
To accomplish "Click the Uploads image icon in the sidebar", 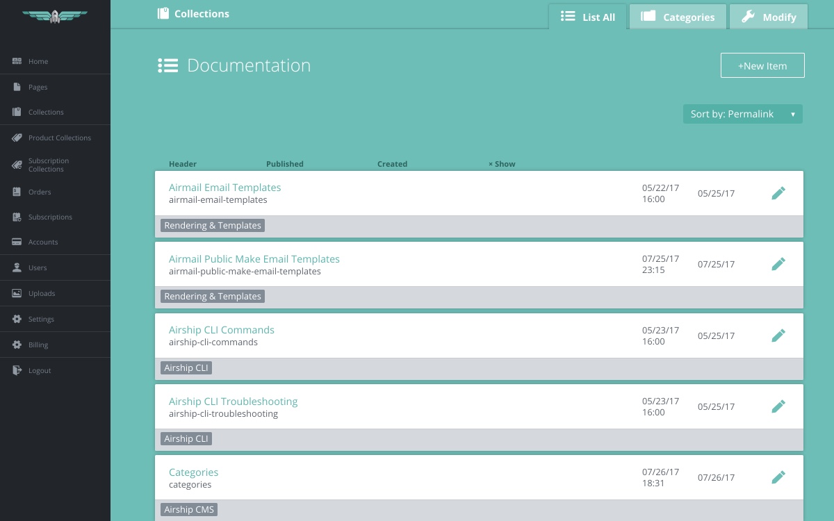I will [17, 293].
